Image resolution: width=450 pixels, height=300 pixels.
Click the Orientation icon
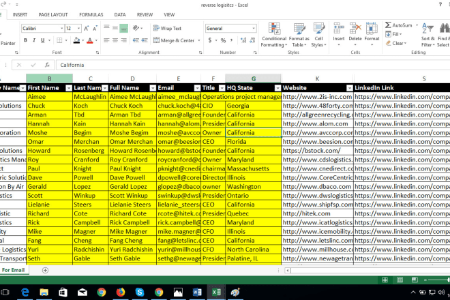pos(136,28)
